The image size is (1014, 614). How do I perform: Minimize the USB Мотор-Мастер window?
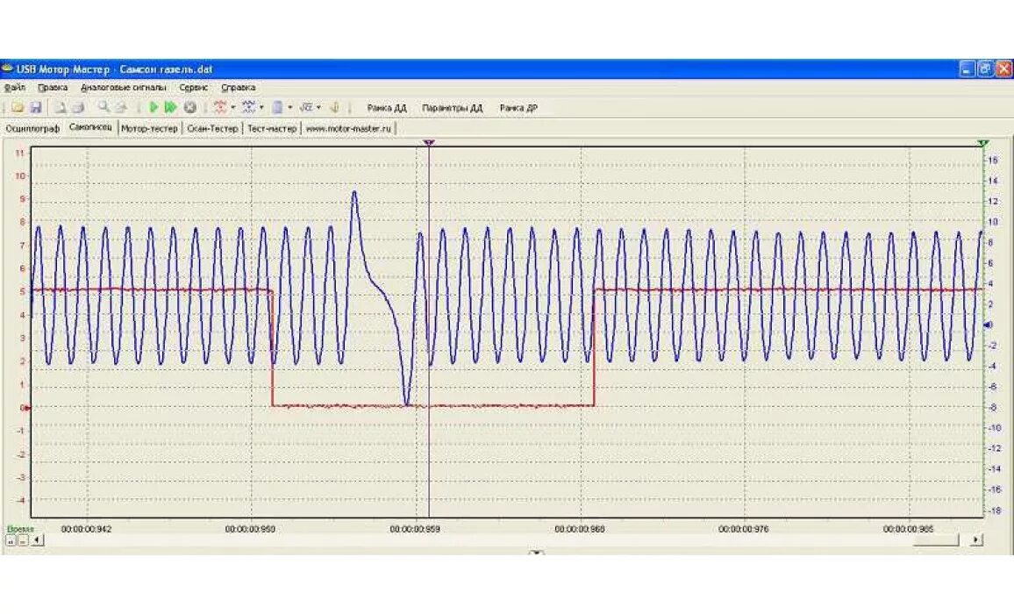point(967,68)
